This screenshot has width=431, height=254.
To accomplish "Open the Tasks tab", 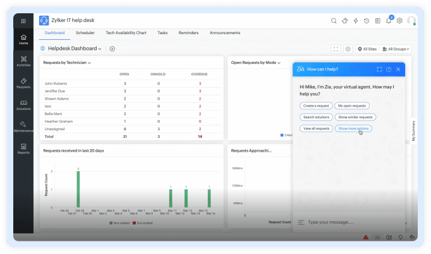I will 162,33.
